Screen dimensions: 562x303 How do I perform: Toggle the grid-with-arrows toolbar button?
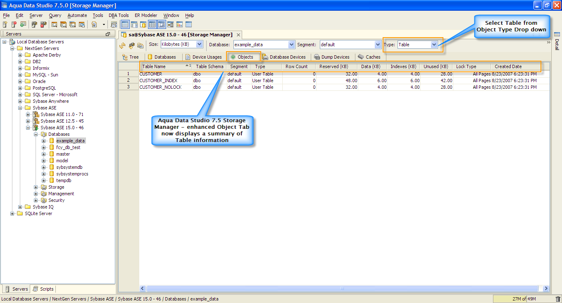pyautogui.click(x=161, y=25)
